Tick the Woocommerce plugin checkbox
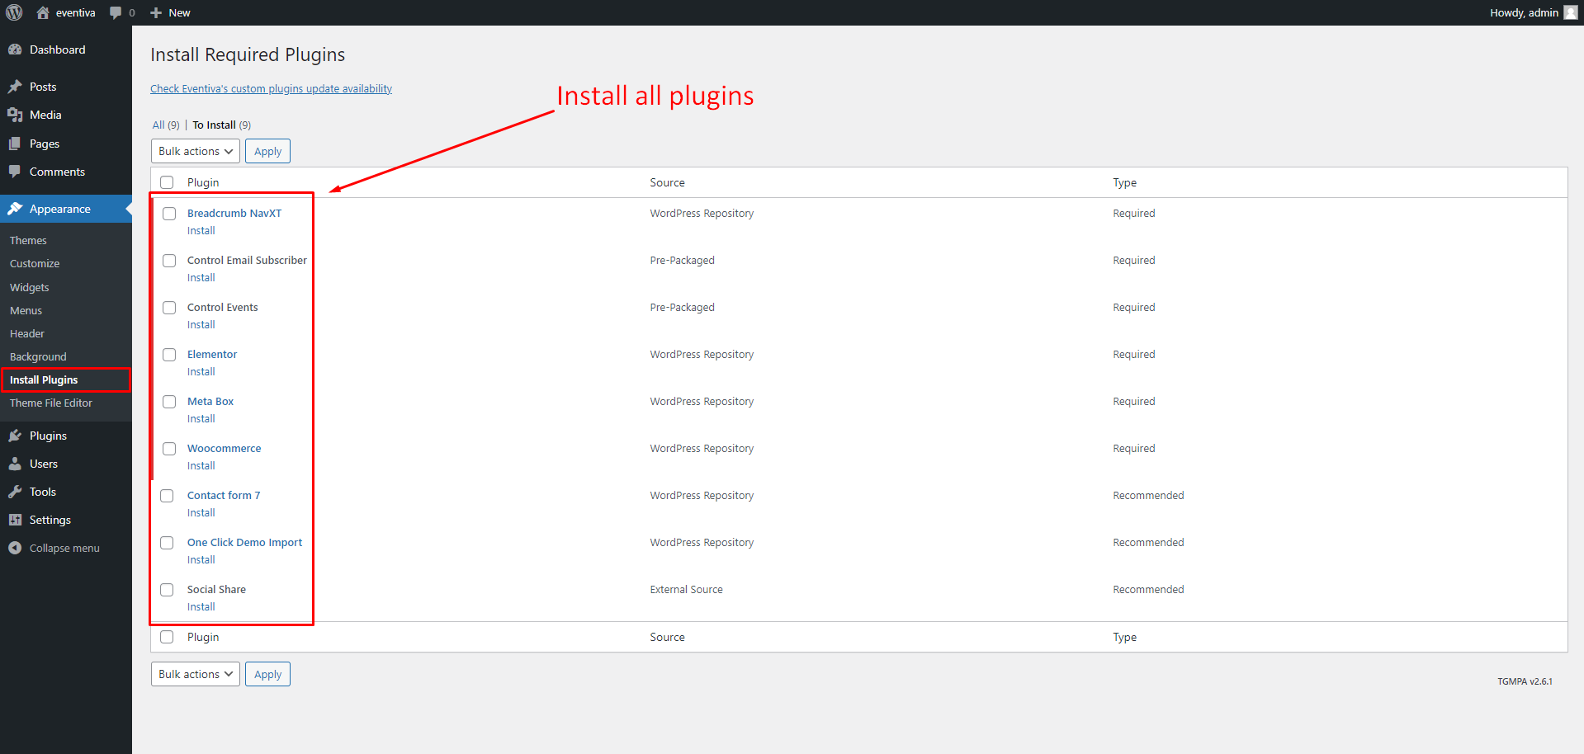 pos(169,449)
